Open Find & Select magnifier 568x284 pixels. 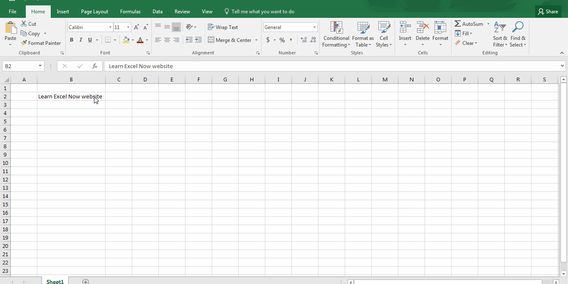518,34
